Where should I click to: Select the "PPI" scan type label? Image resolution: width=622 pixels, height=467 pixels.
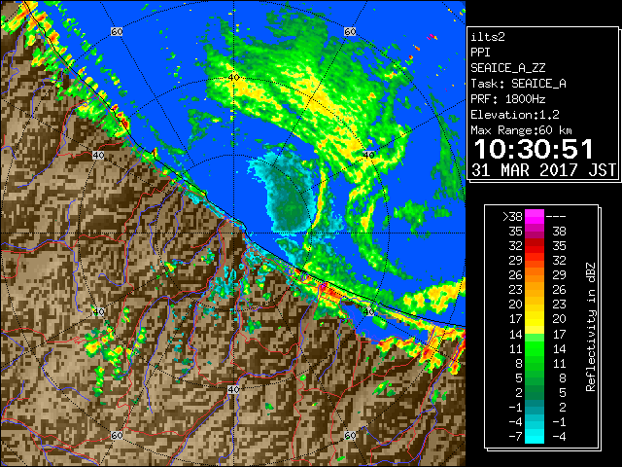pyautogui.click(x=480, y=53)
